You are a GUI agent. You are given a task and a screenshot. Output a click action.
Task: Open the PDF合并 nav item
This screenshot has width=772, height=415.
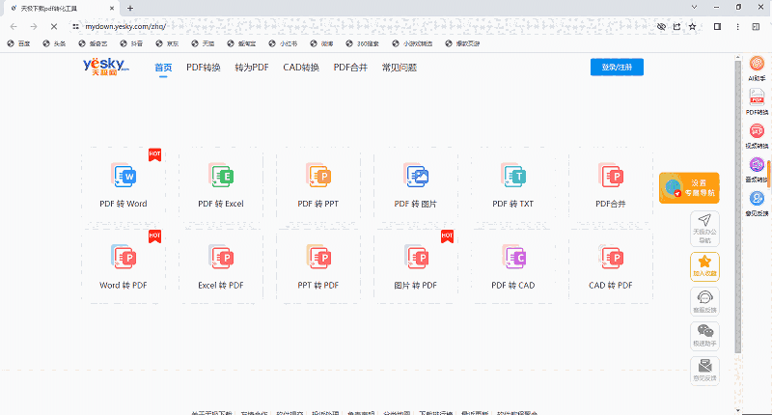click(x=350, y=68)
